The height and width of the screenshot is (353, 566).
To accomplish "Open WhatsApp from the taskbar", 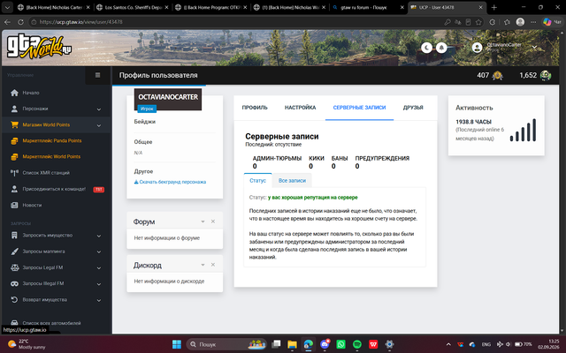I will point(340,344).
